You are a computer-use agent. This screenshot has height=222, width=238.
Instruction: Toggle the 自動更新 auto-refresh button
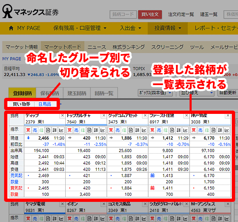point(228,92)
